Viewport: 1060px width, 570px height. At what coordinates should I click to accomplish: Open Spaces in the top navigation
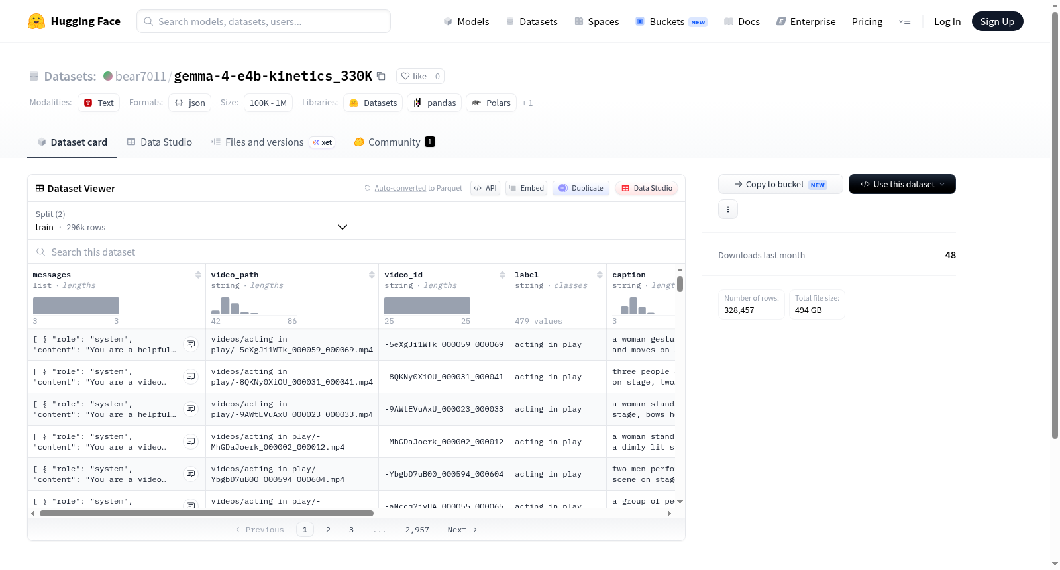click(x=597, y=21)
